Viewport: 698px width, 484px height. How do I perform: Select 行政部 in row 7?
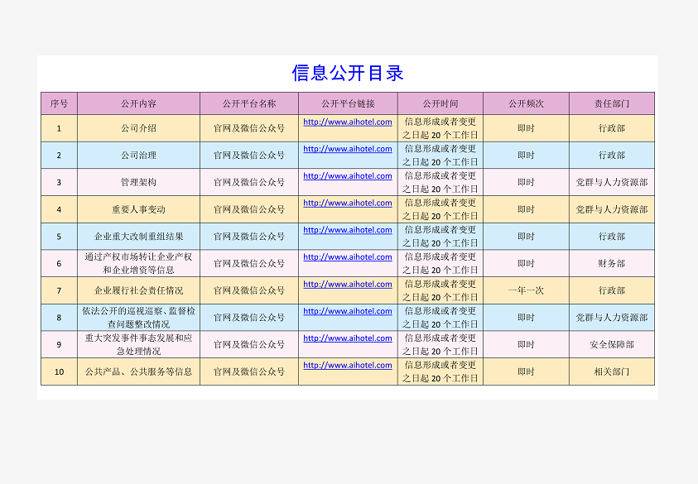click(612, 290)
